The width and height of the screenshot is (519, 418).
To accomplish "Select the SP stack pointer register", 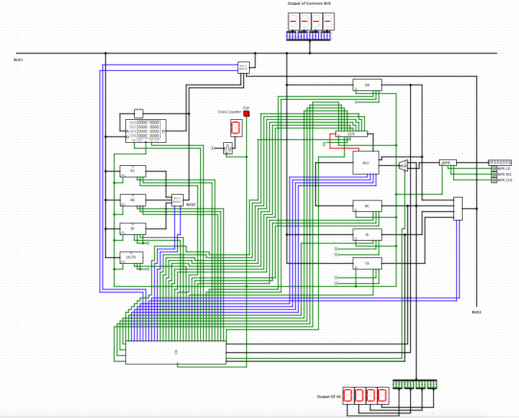I will (132, 229).
